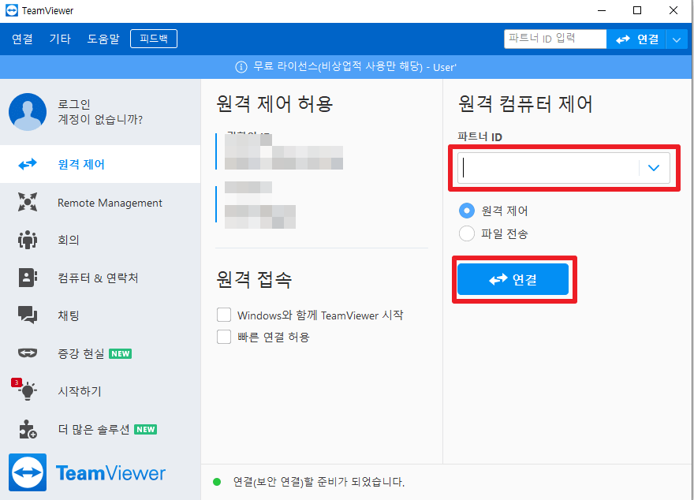Click the 더 많은 솔루션 puzzle icon
The width and height of the screenshot is (694, 500).
coord(28,429)
